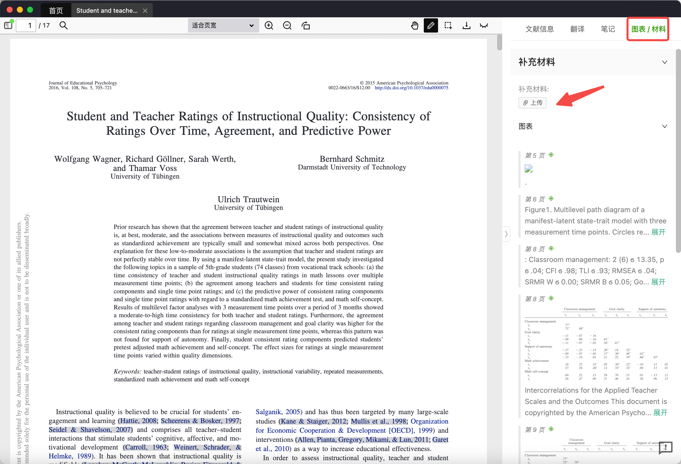Toggle the sidebar panel icon
This screenshot has height=464, width=681.
point(8,25)
